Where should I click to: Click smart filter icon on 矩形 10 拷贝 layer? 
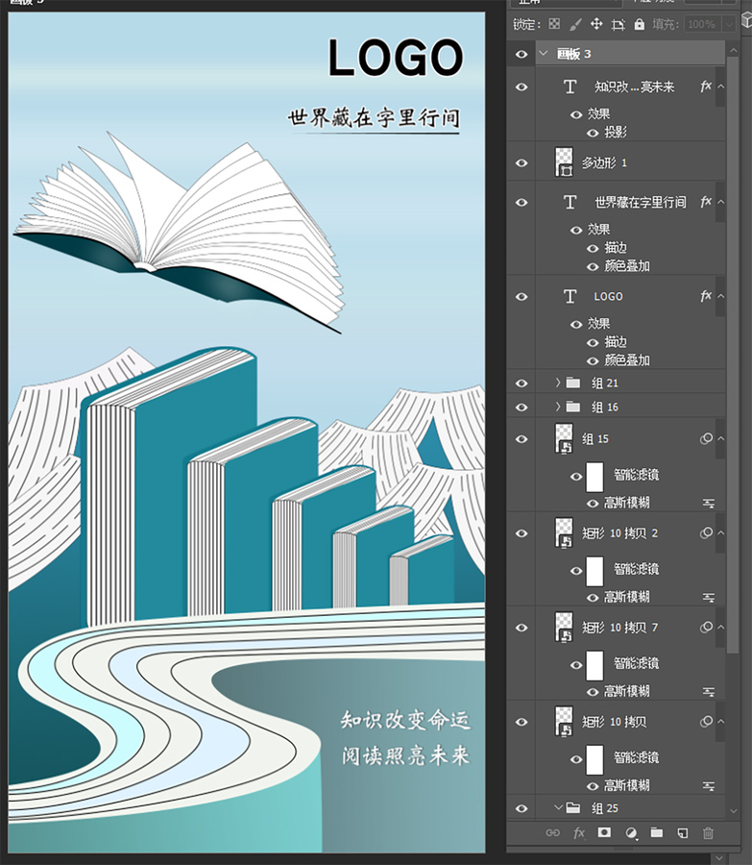click(x=706, y=722)
